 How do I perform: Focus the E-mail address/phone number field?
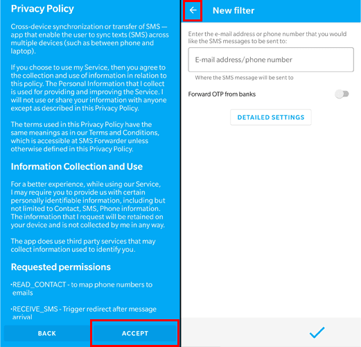[x=271, y=60]
